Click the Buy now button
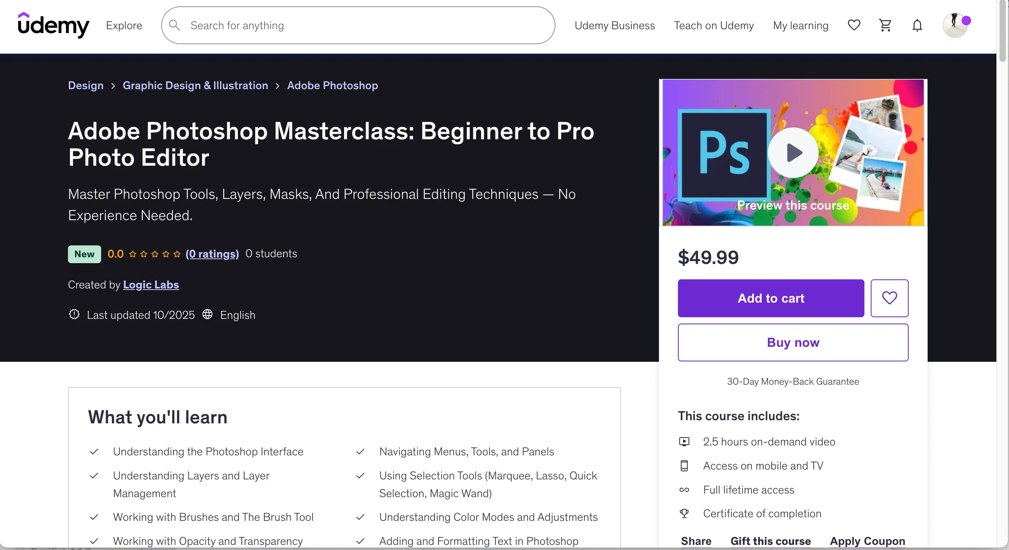Screen dimensions: 1009x550 tap(793, 342)
